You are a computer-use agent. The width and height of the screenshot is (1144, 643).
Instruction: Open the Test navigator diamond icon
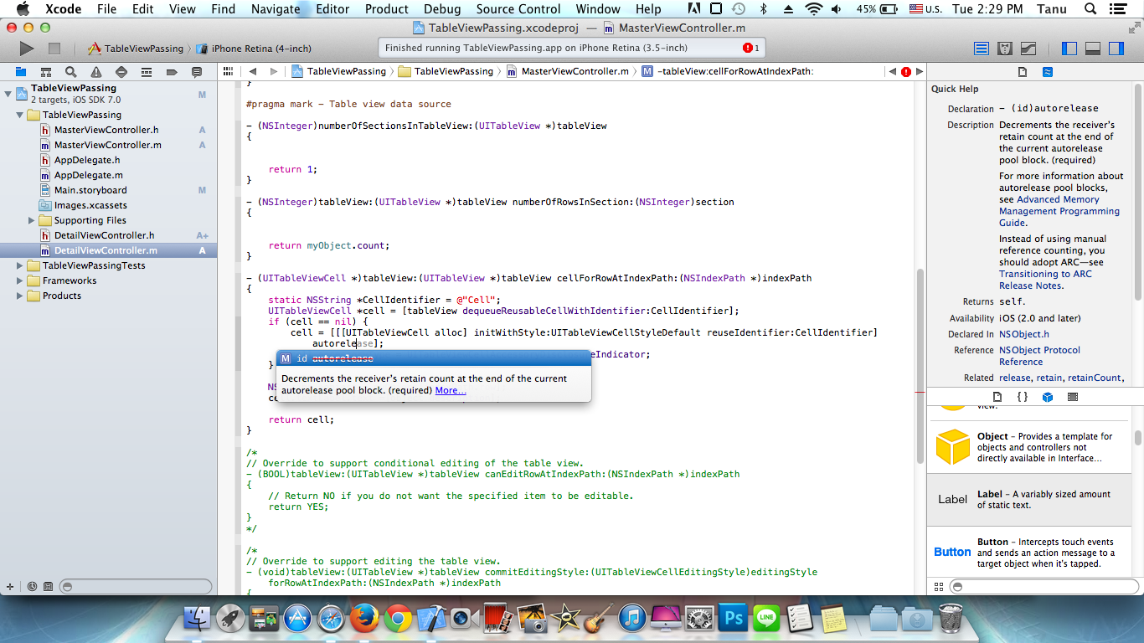pyautogui.click(x=121, y=72)
